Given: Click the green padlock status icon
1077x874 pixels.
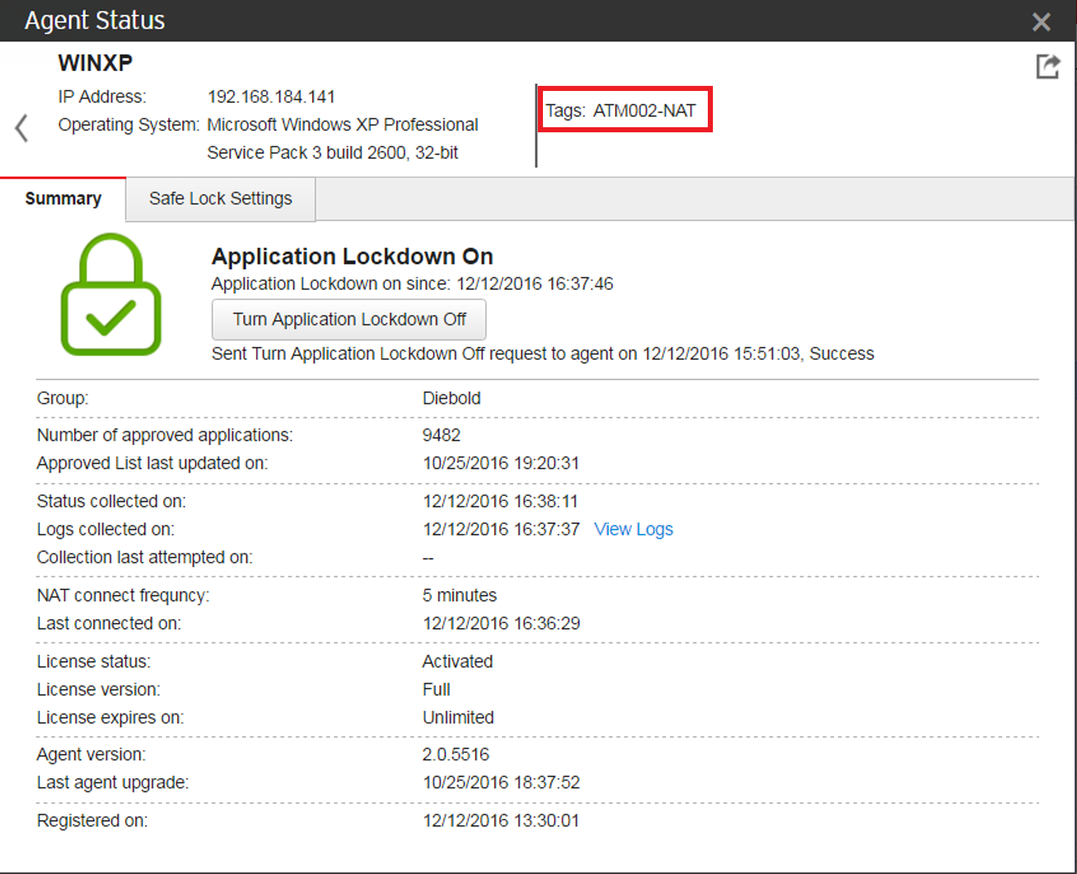Looking at the screenshot, I should pos(111,295).
